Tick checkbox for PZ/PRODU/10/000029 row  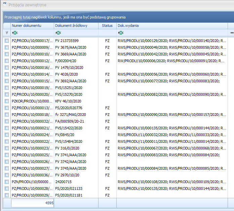coord(7,195)
